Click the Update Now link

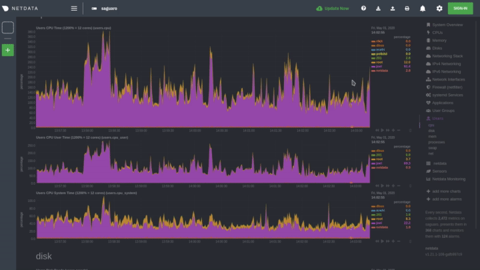coord(333,9)
